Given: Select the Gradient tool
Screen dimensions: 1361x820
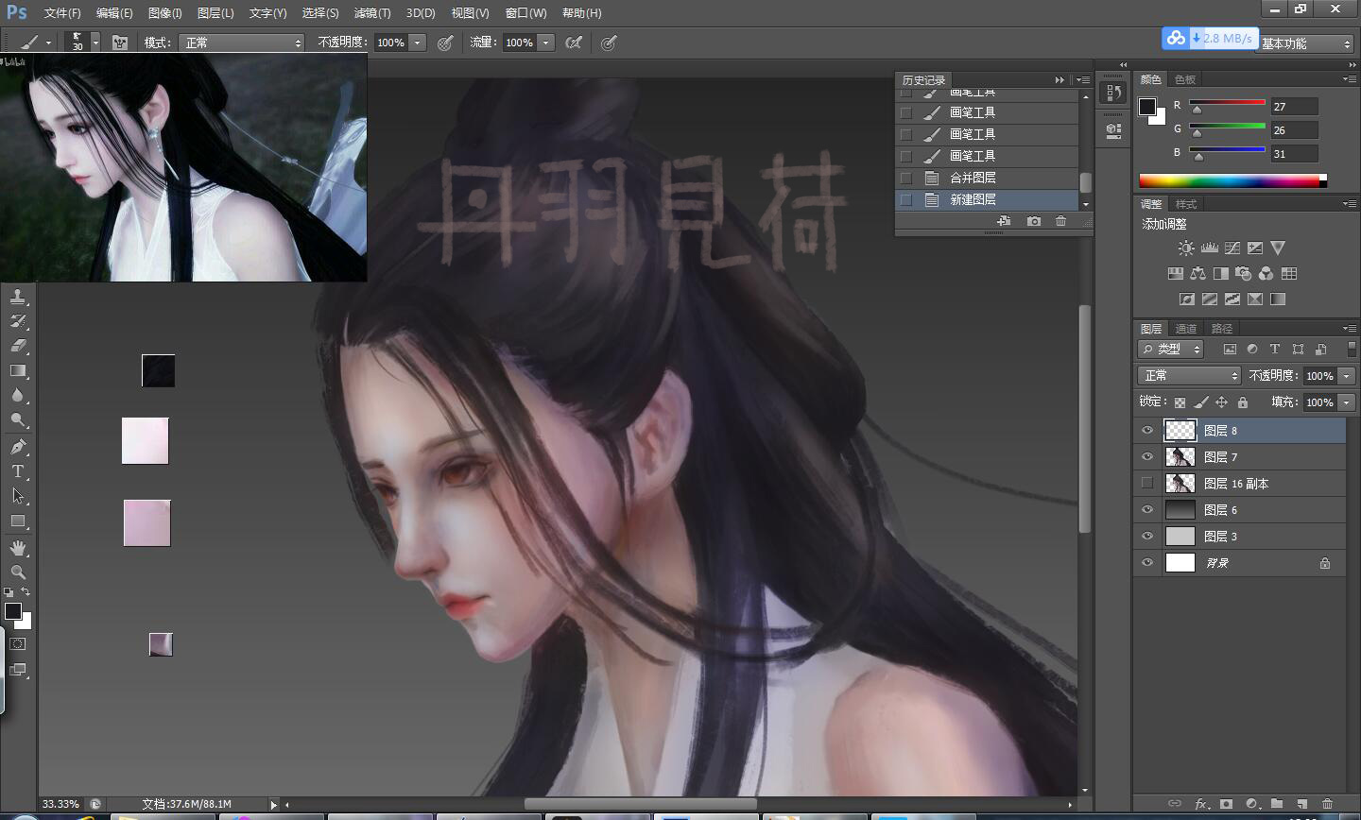Looking at the screenshot, I should [x=18, y=370].
